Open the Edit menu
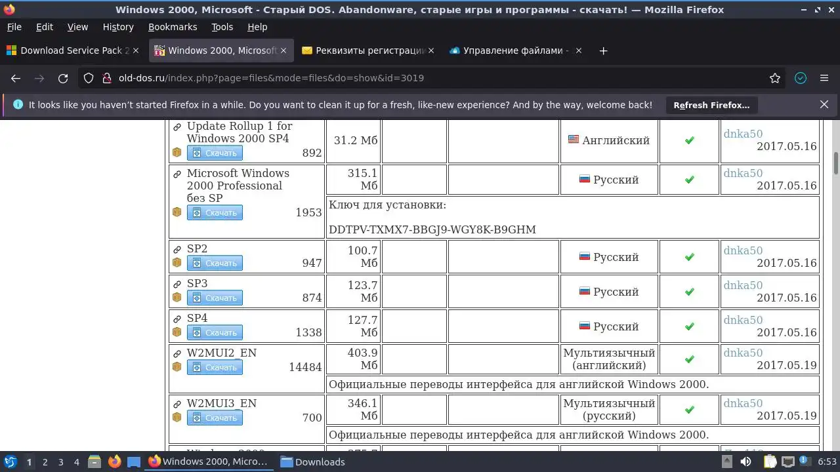 click(45, 27)
